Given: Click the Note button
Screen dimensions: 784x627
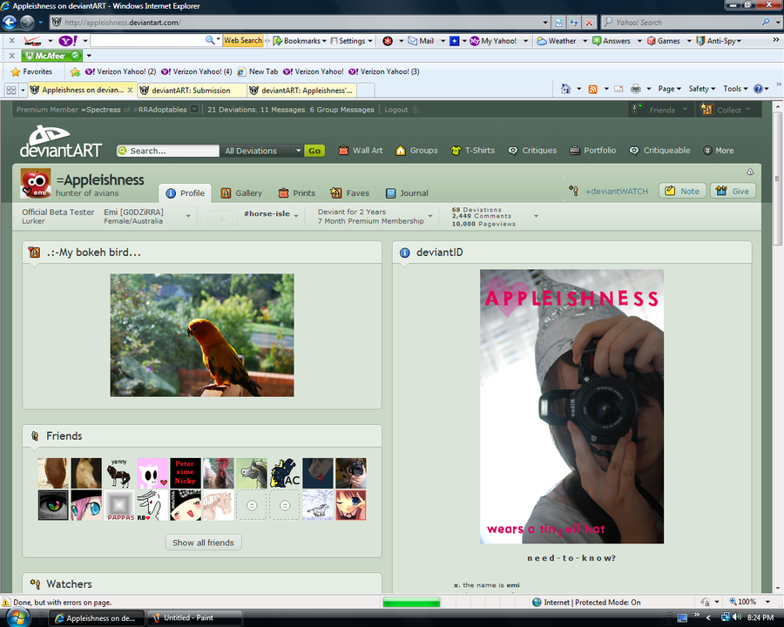Looking at the screenshot, I should coord(682,191).
